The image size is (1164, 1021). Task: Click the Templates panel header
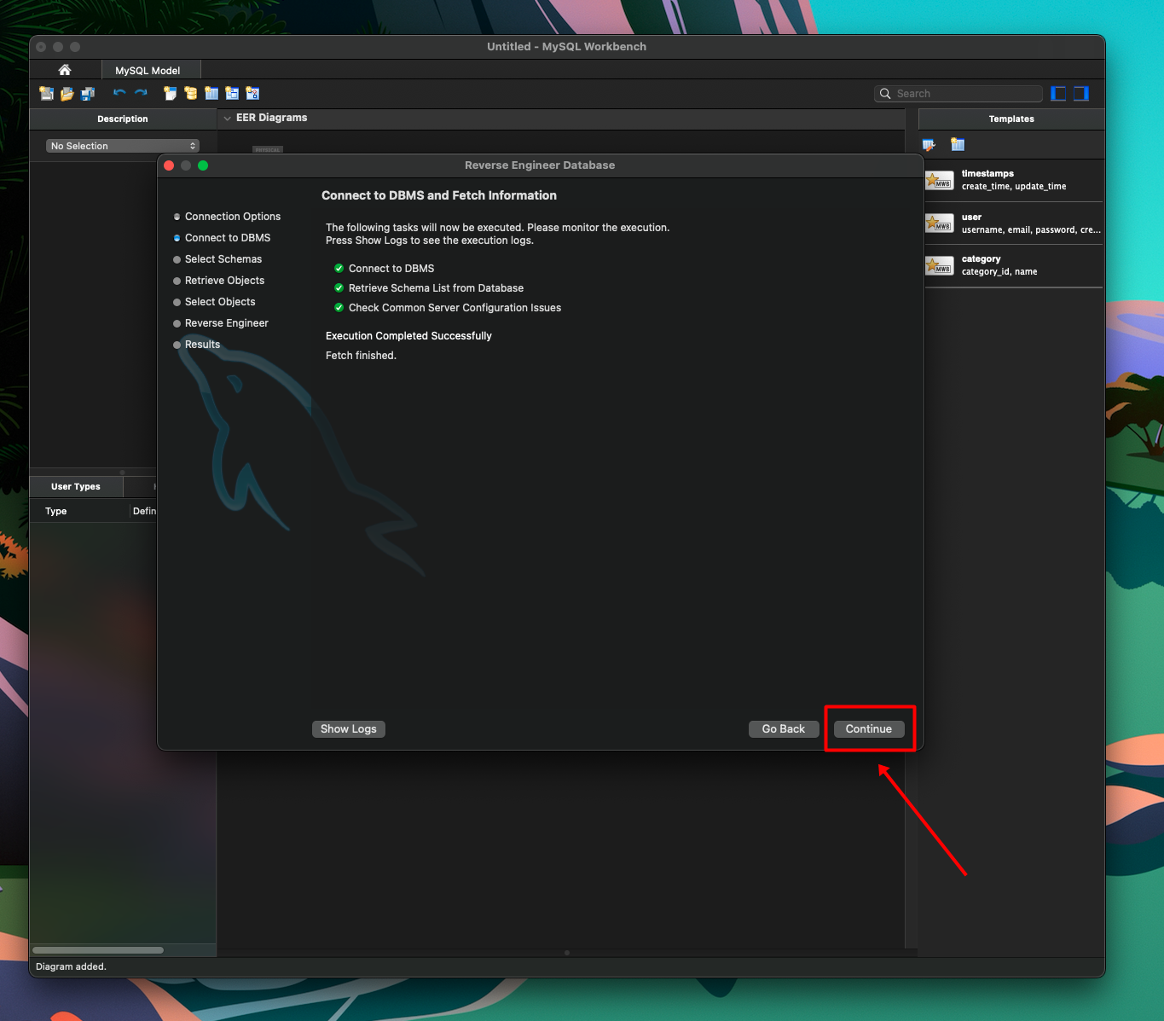point(1011,119)
